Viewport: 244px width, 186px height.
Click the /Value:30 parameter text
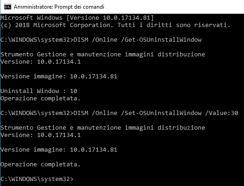pos(222,113)
